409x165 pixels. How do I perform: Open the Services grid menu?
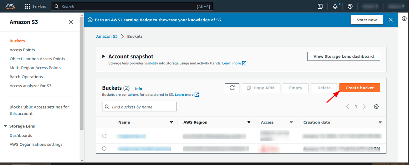[x=35, y=6]
